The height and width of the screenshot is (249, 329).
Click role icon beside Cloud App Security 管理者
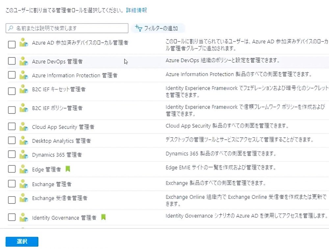[24, 127]
